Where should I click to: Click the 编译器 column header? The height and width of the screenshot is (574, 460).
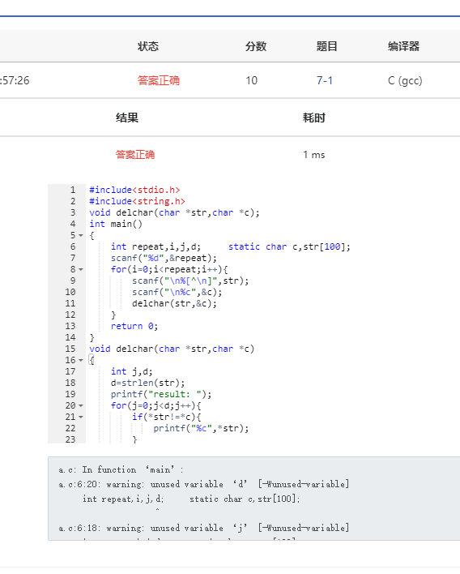pyautogui.click(x=403, y=46)
